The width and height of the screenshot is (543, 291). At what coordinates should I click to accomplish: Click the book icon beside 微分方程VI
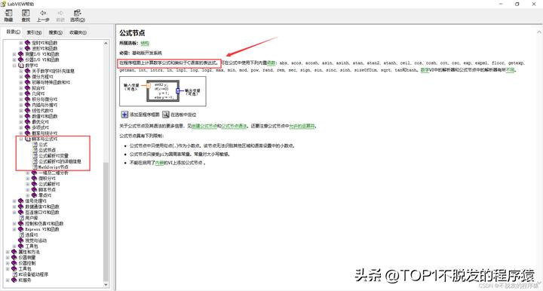tap(28, 76)
